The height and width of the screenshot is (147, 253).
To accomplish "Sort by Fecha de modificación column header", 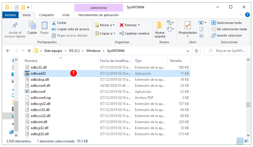I will (x=115, y=61).
